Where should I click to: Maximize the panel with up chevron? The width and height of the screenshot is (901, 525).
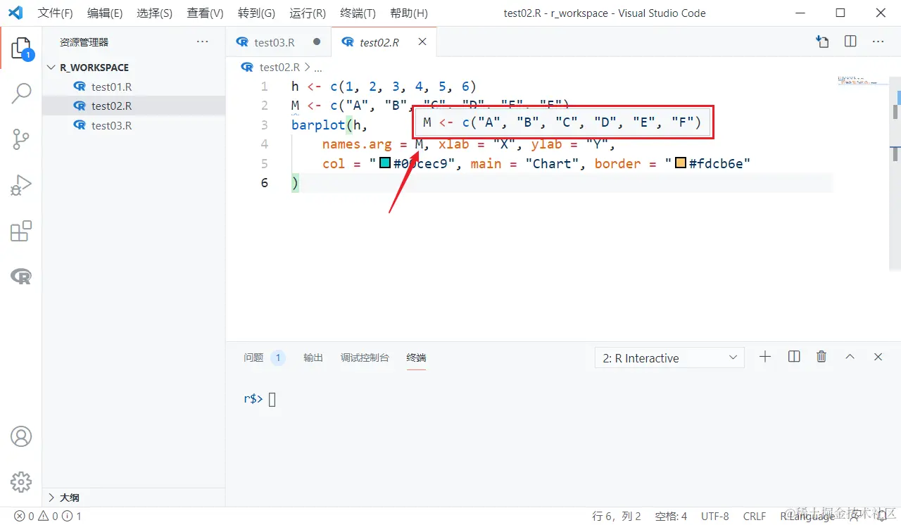pos(850,357)
